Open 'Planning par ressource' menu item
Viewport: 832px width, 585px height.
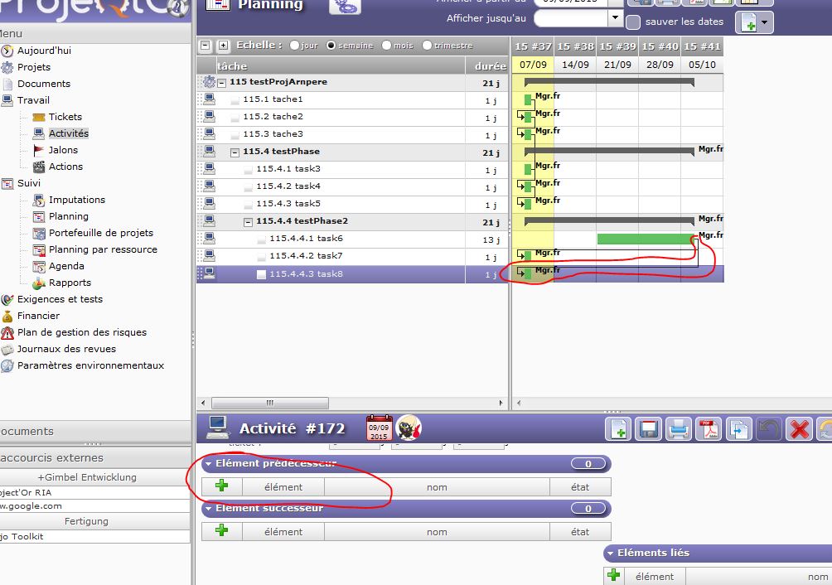[x=102, y=249]
